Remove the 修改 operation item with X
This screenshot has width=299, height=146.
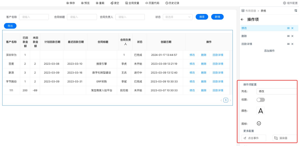tap(292, 28)
